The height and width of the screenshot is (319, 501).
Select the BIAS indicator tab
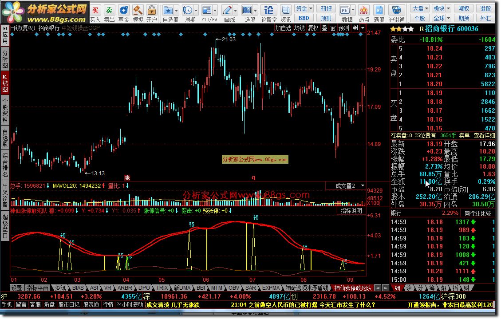78,287
